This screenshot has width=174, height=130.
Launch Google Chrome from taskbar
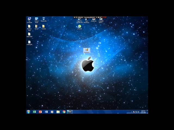64,112
